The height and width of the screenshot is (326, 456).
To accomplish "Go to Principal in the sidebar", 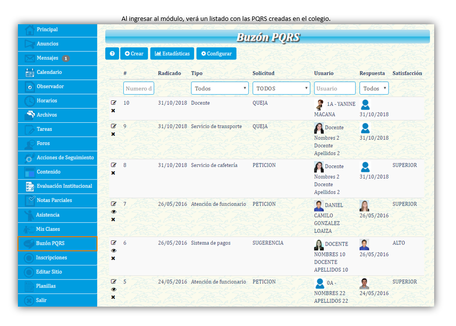I will point(57,30).
